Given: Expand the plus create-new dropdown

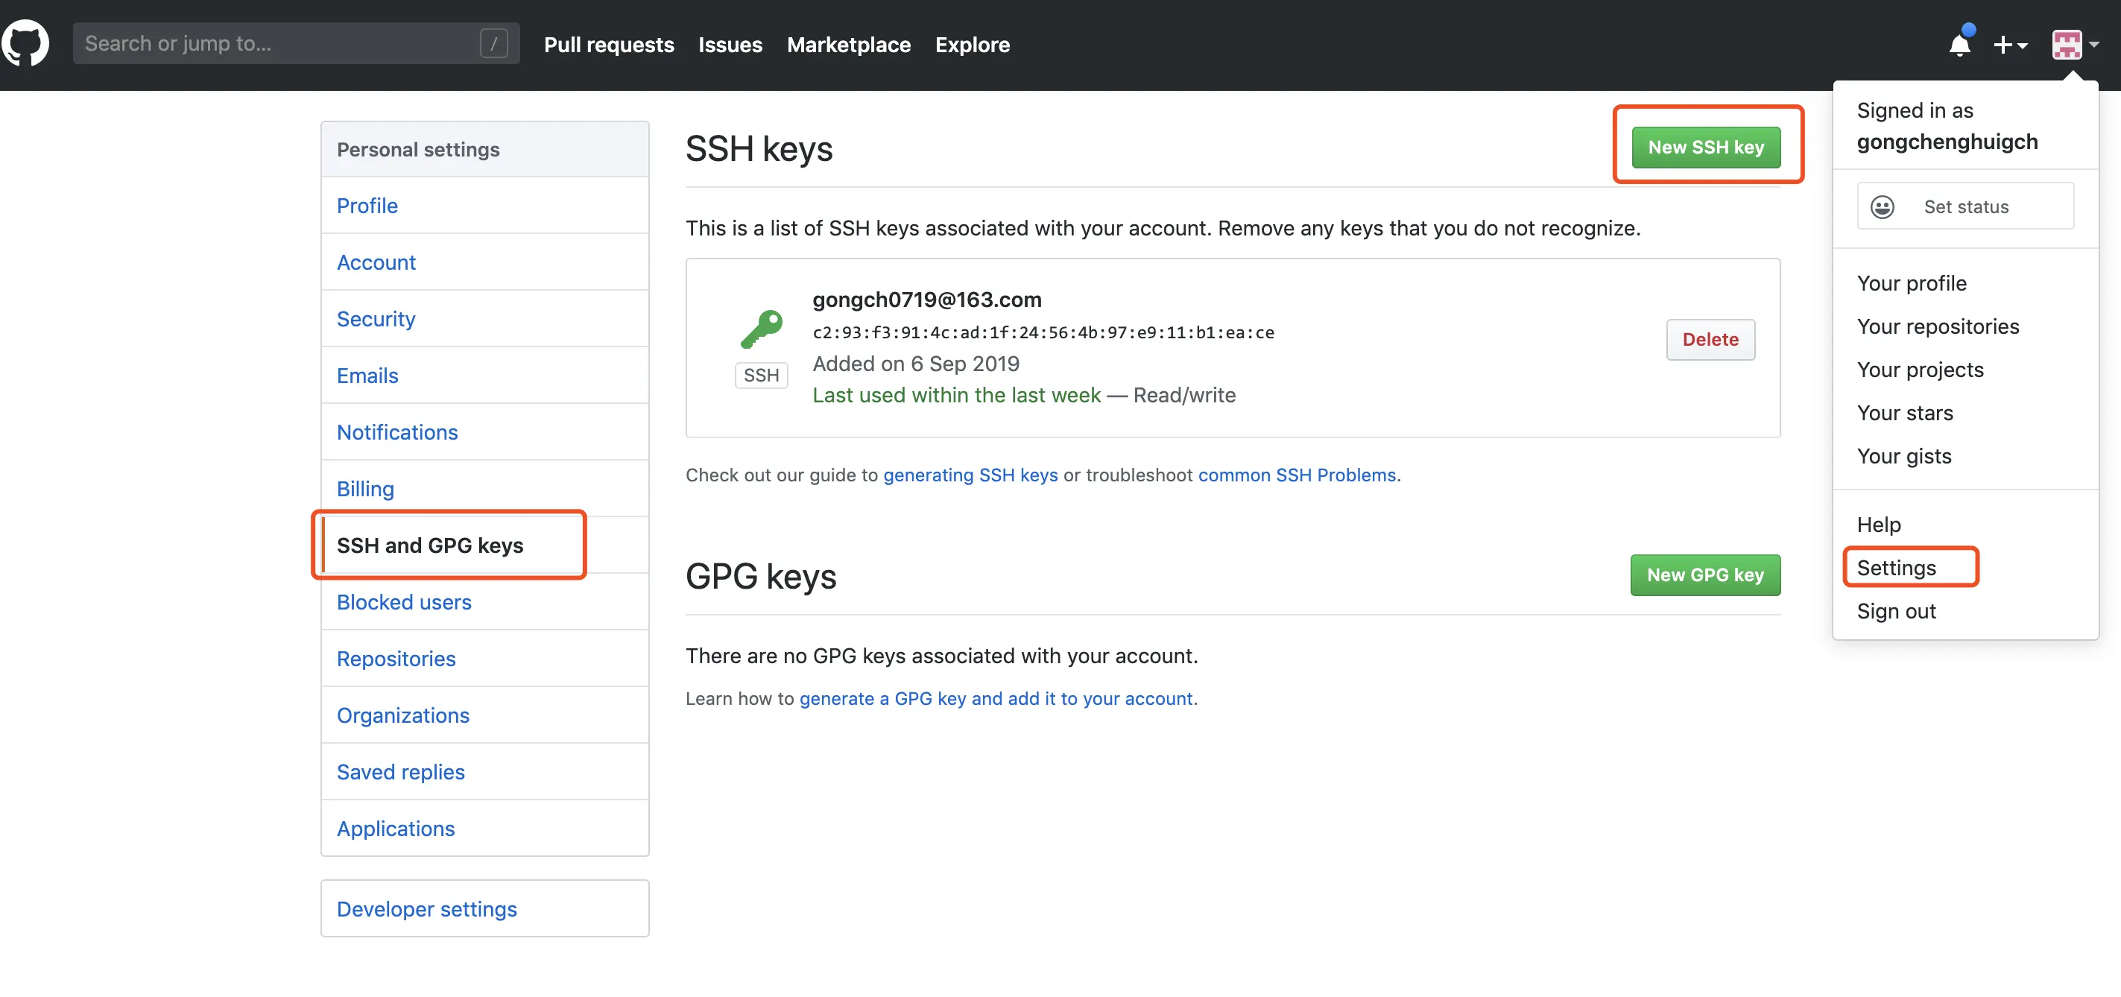Looking at the screenshot, I should click(2009, 45).
